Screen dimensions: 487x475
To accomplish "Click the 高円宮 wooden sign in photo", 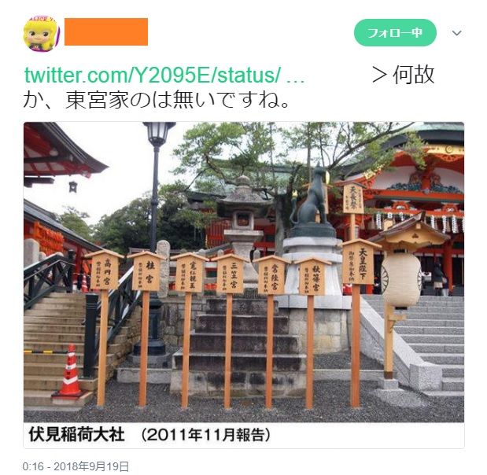I will click(105, 270).
